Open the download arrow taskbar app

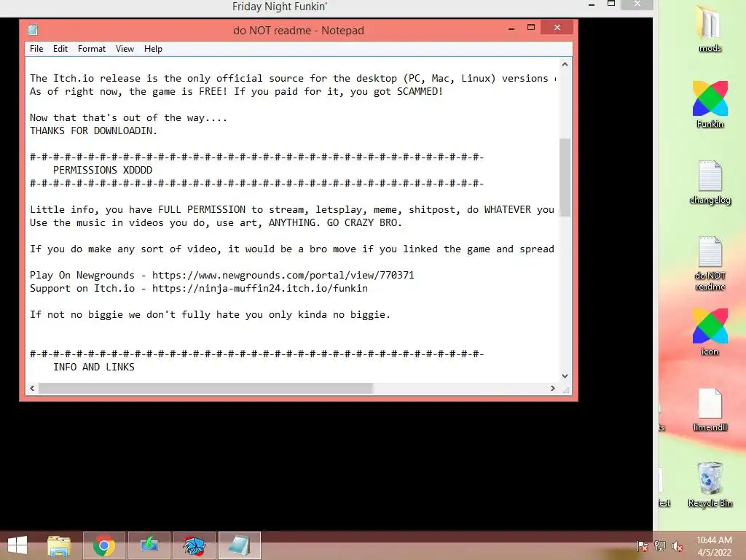coord(149,545)
